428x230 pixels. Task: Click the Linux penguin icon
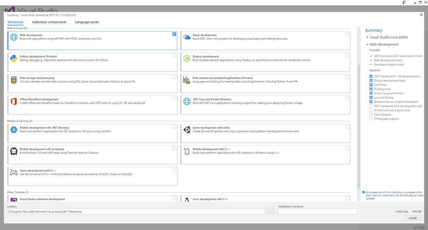[x=187, y=200]
